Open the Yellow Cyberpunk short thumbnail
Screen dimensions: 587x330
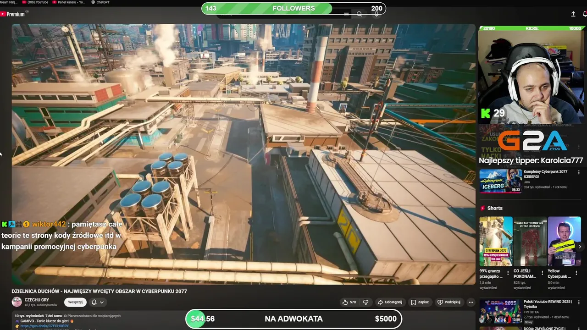coord(565,241)
